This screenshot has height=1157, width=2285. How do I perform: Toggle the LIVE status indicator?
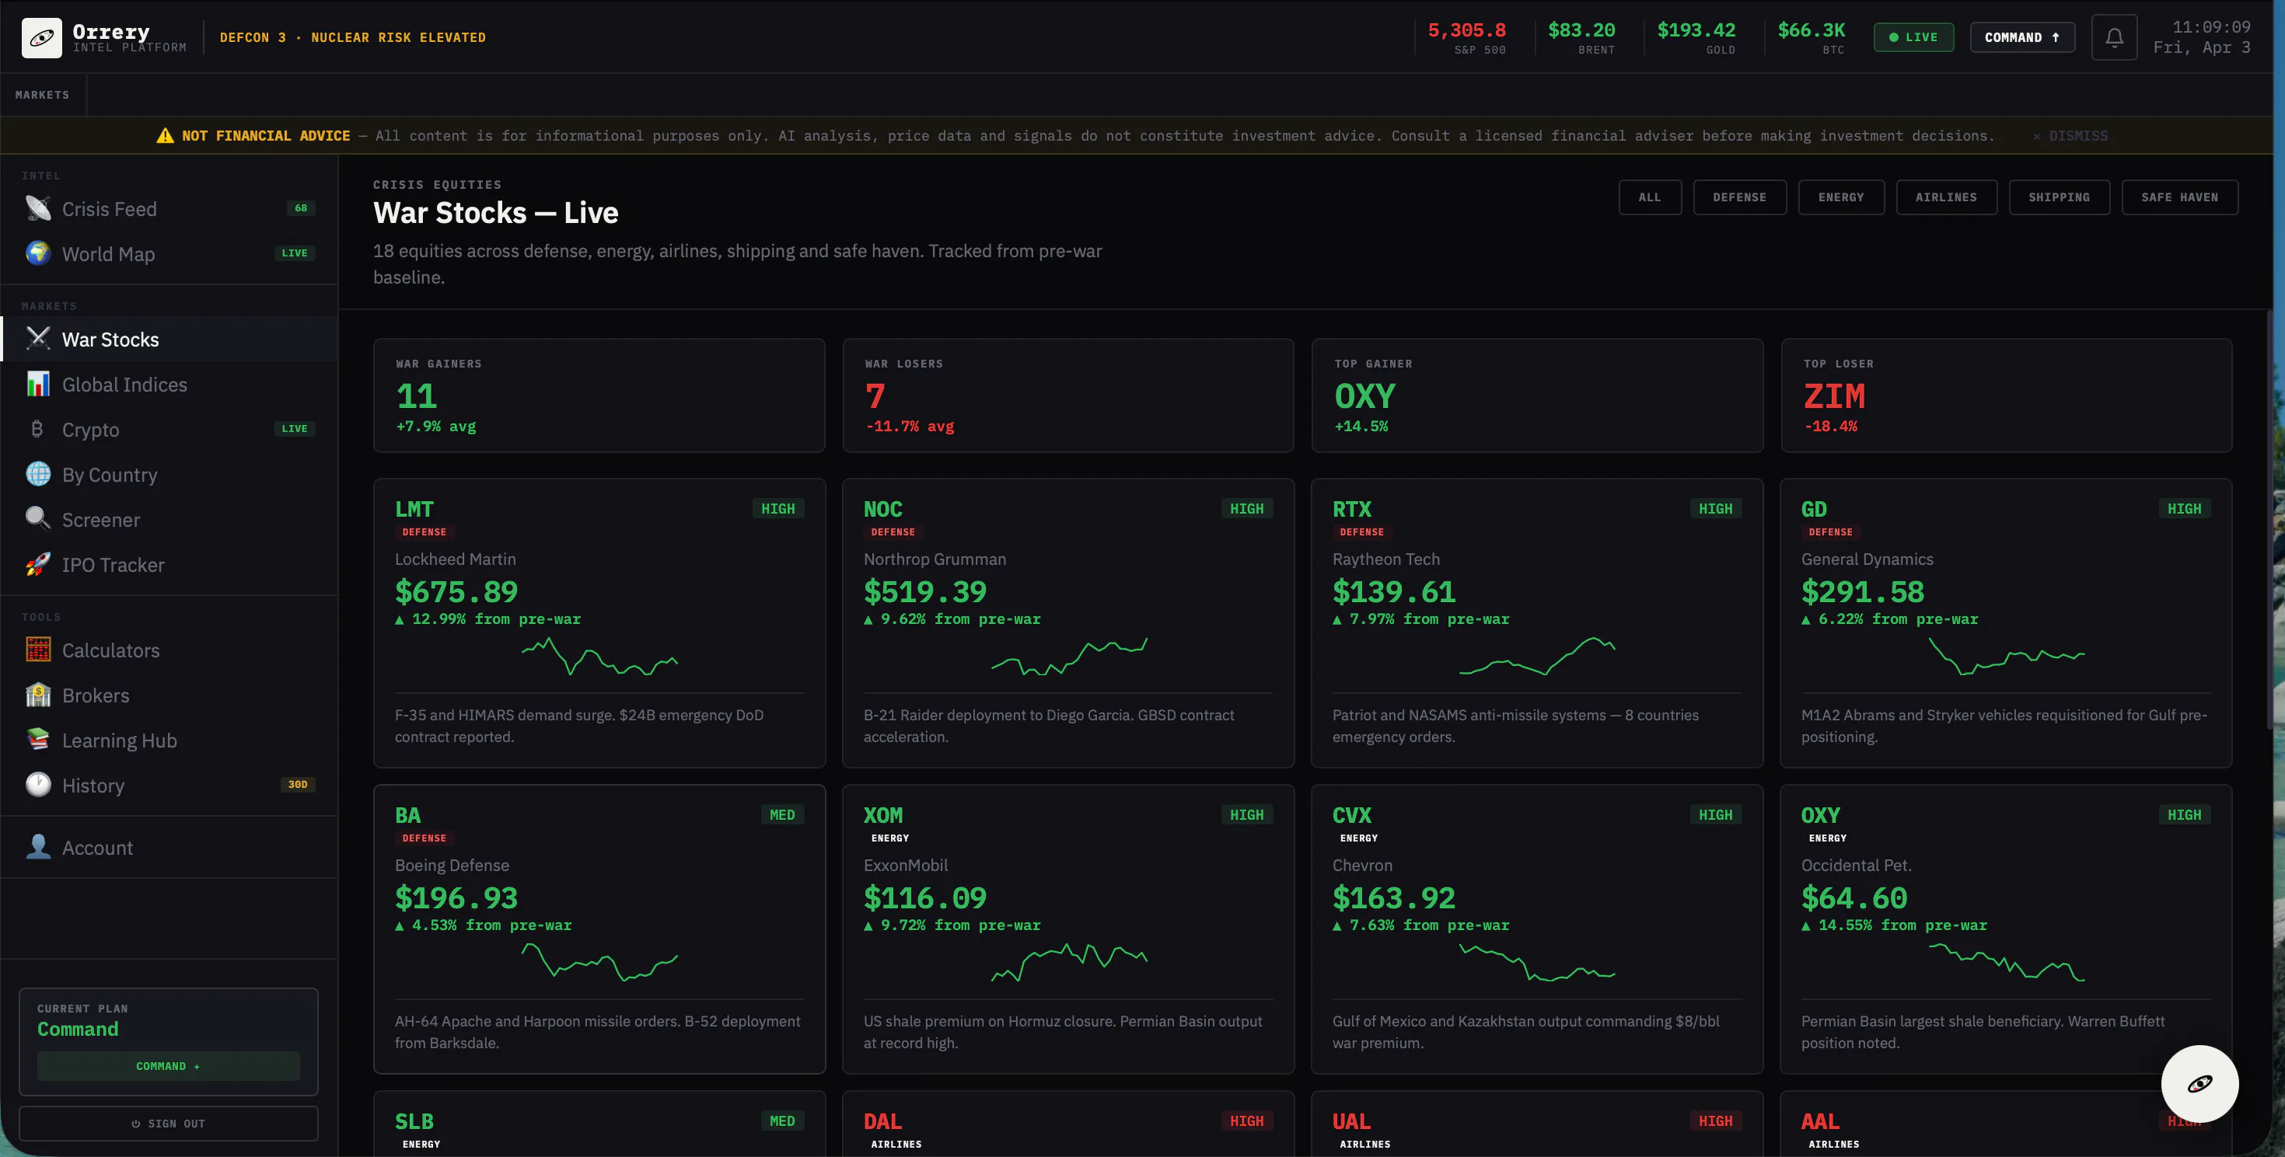[x=1913, y=37]
